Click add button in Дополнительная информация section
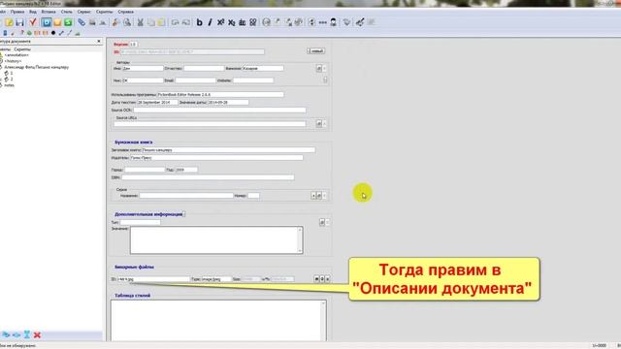This screenshot has width=621, height=349. pyautogui.click(x=321, y=222)
